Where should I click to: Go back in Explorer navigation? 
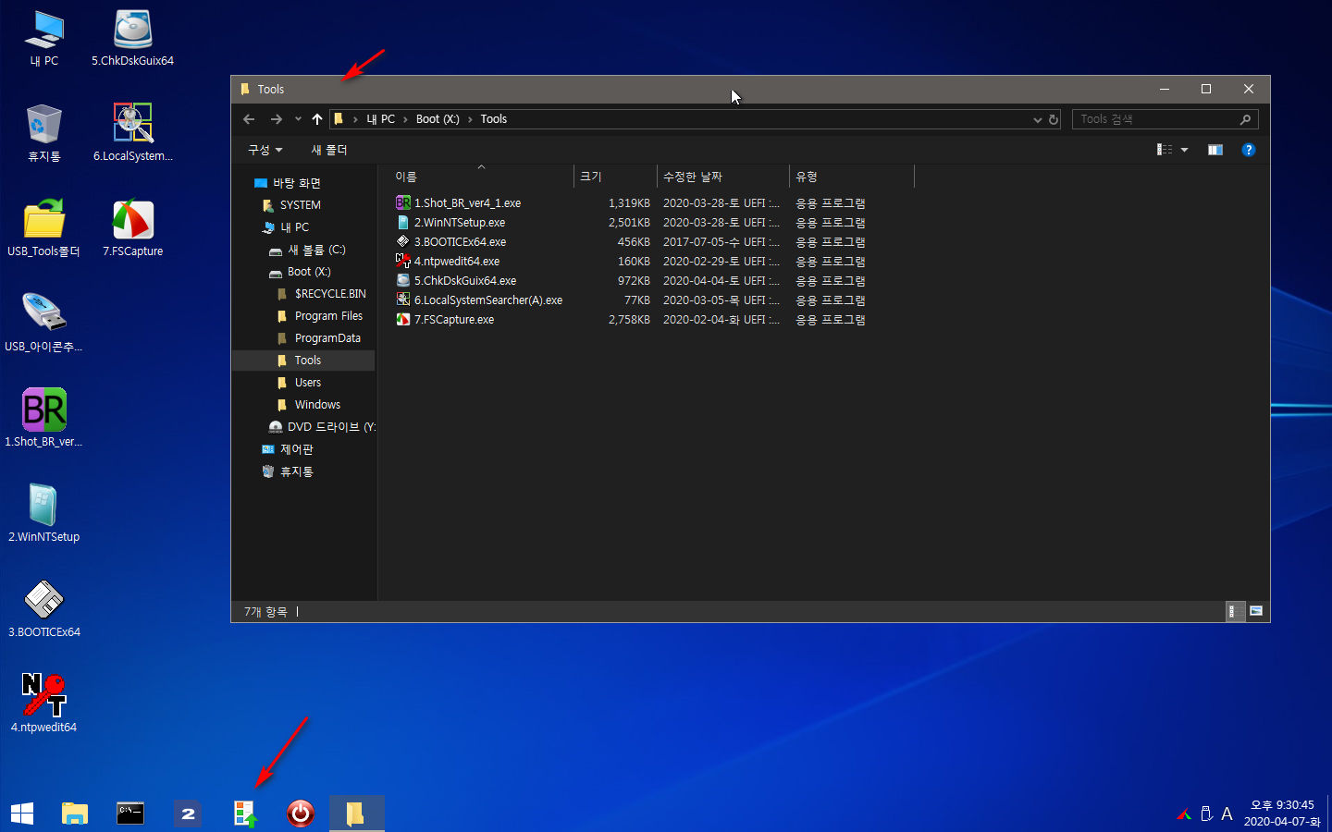[249, 119]
